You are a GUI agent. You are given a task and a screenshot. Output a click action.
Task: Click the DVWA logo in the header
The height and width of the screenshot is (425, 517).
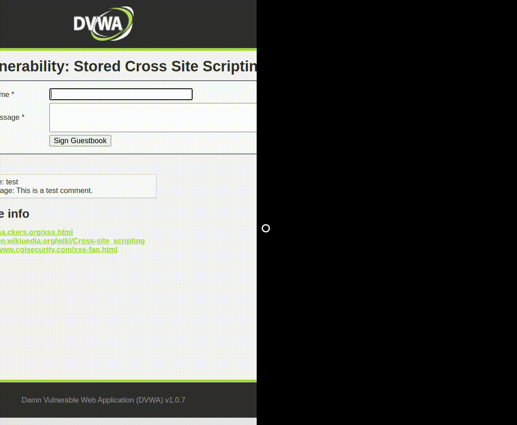click(103, 24)
